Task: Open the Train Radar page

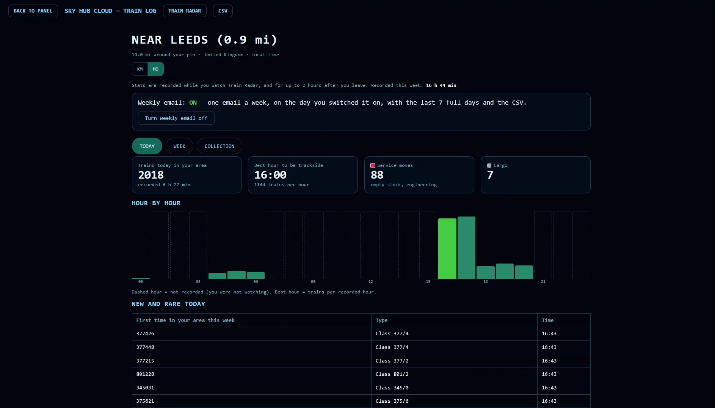Action: (185, 11)
